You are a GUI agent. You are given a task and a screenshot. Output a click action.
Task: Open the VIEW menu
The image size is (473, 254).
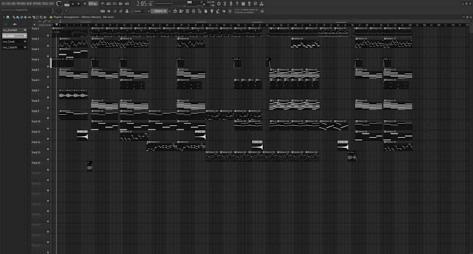(x=29, y=3)
